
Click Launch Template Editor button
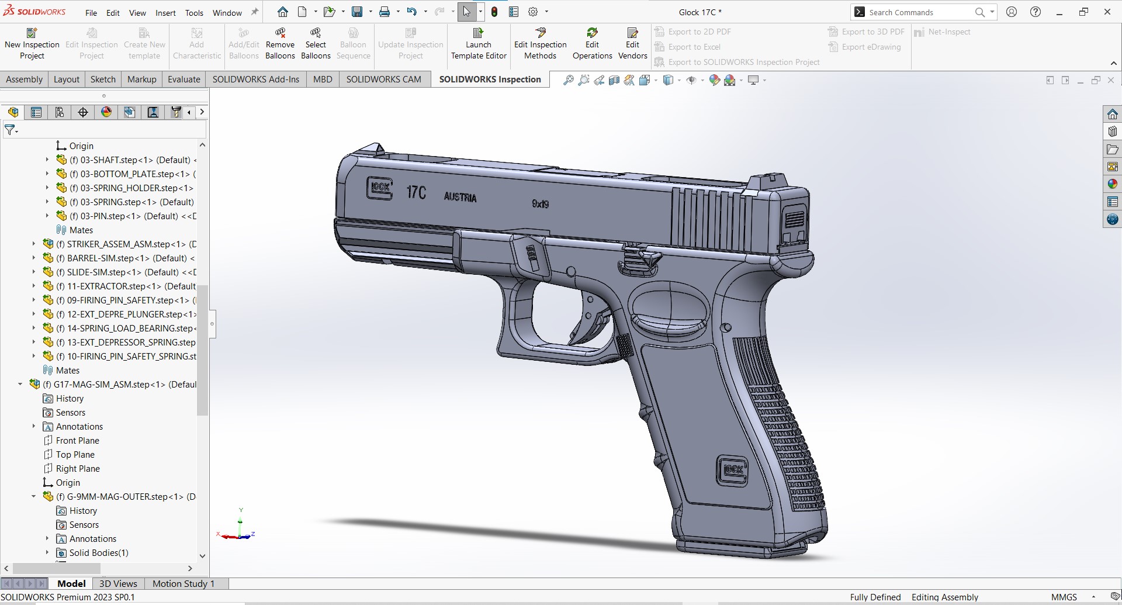(x=479, y=43)
